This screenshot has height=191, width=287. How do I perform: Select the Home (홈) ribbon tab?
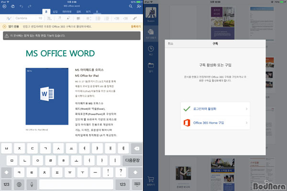(46, 11)
